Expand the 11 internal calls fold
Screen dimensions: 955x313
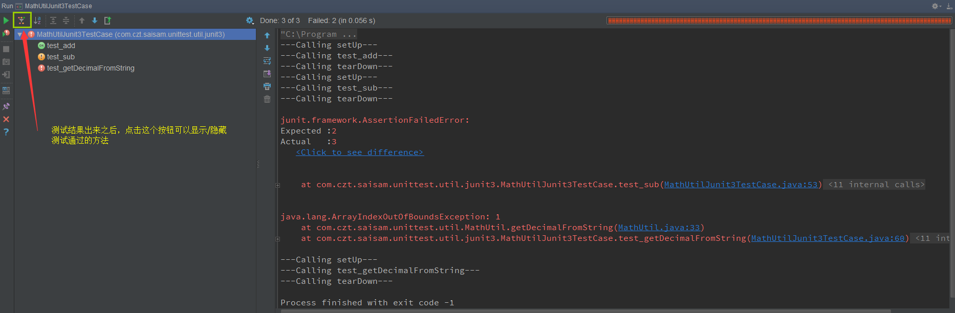pyautogui.click(x=876, y=185)
